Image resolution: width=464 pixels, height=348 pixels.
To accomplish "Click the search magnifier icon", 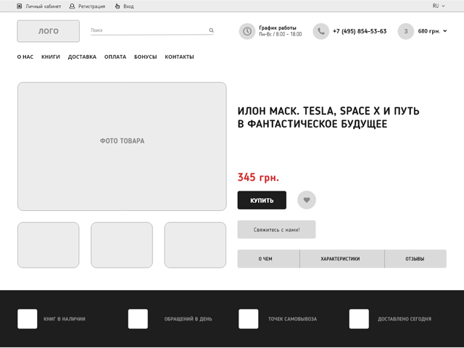I will pos(211,30).
